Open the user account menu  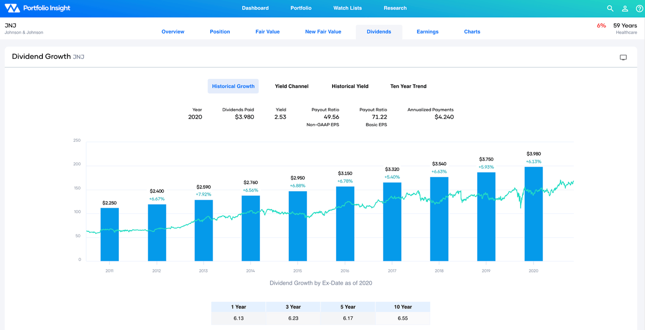pyautogui.click(x=625, y=8)
